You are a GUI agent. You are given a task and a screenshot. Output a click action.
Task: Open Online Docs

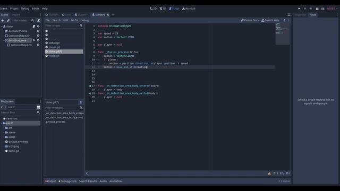(x=250, y=20)
